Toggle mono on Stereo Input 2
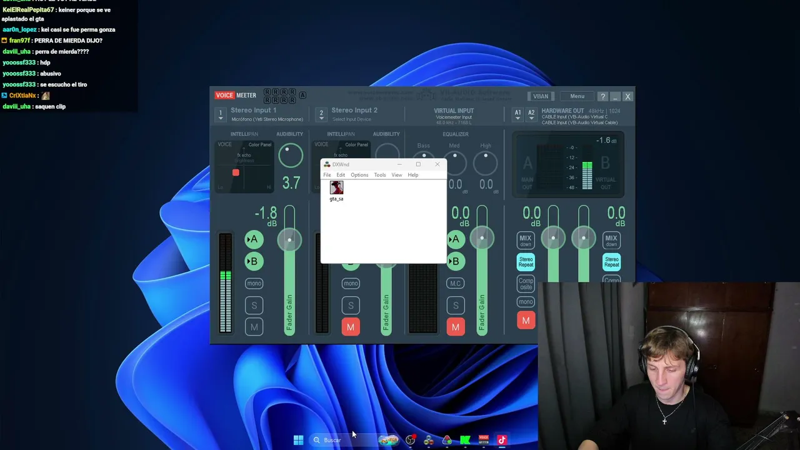The image size is (800, 450). [x=351, y=283]
